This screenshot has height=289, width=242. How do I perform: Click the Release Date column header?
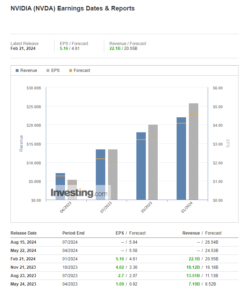coord(23,233)
